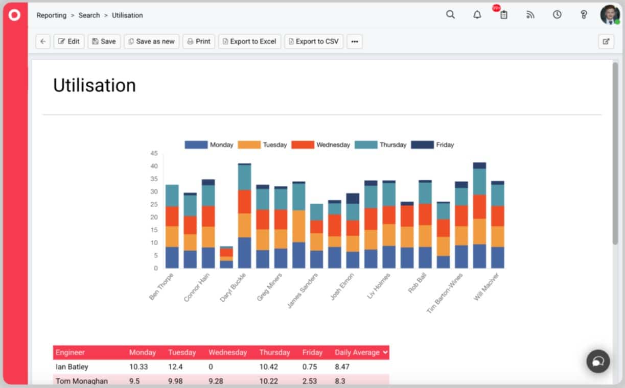625x388 pixels.
Task: Click the Utilisation report title
Action: coord(95,85)
